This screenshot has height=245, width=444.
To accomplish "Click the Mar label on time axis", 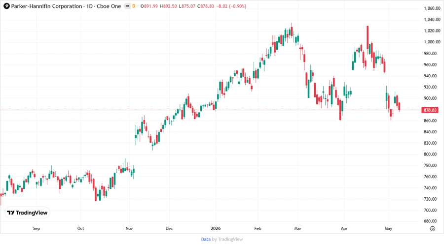I will pyautogui.click(x=297, y=228).
